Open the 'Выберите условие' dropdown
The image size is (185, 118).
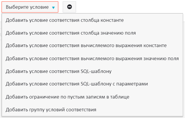point(30,7)
